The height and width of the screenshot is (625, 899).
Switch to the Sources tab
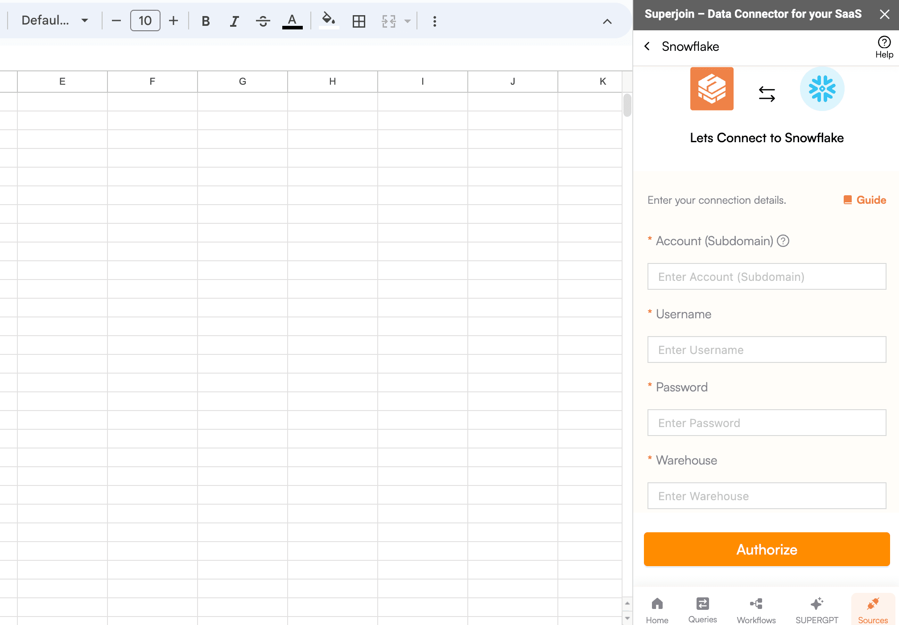point(873,610)
